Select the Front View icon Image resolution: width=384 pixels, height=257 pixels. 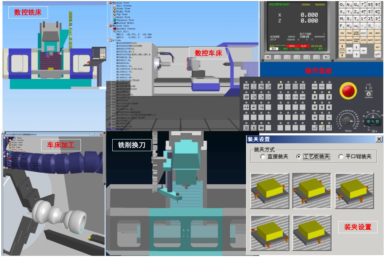tap(115, 9)
